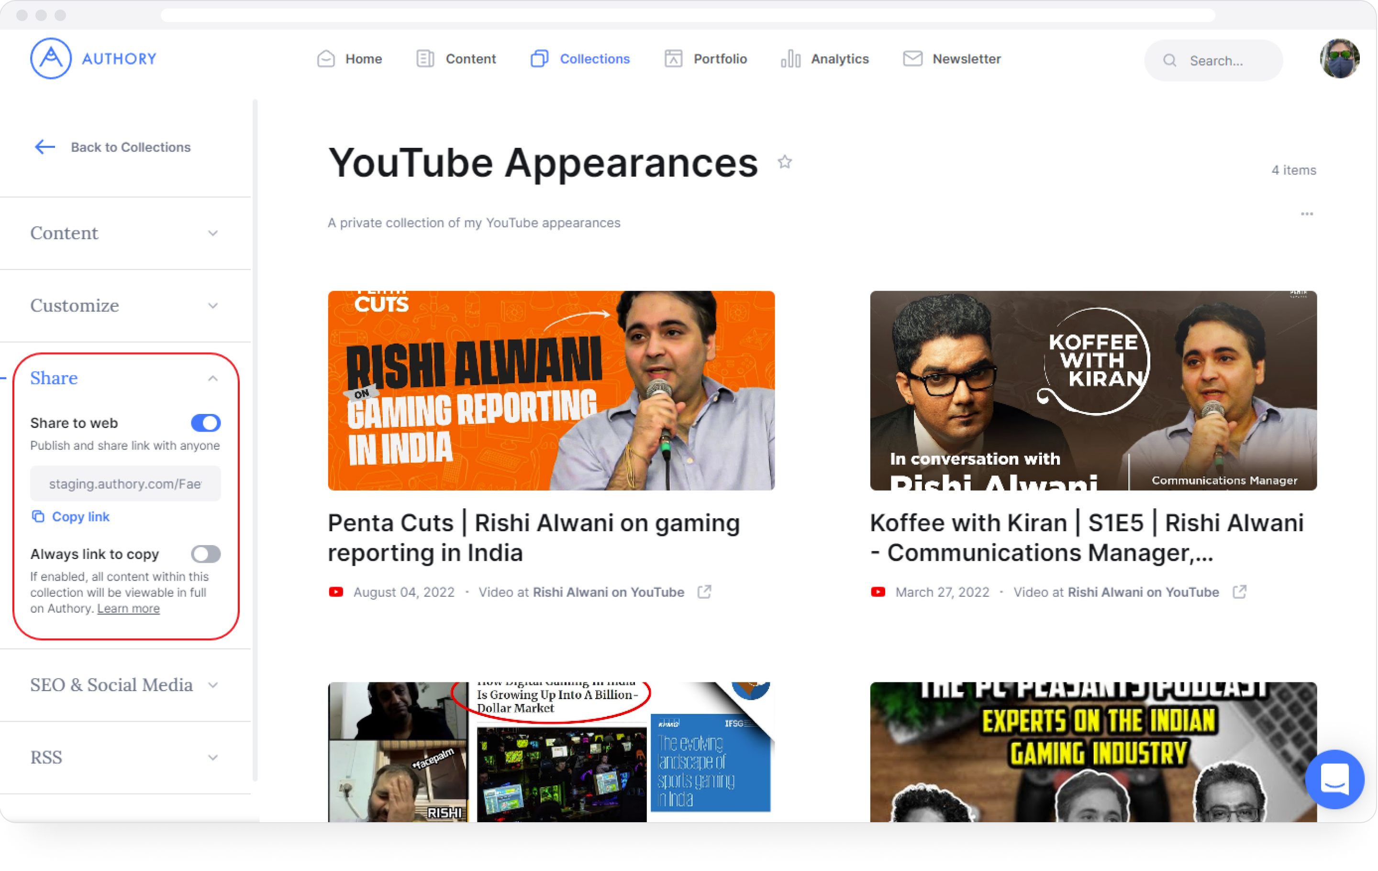Disable the Share to web toggle
The width and height of the screenshot is (1378, 871).
205,423
